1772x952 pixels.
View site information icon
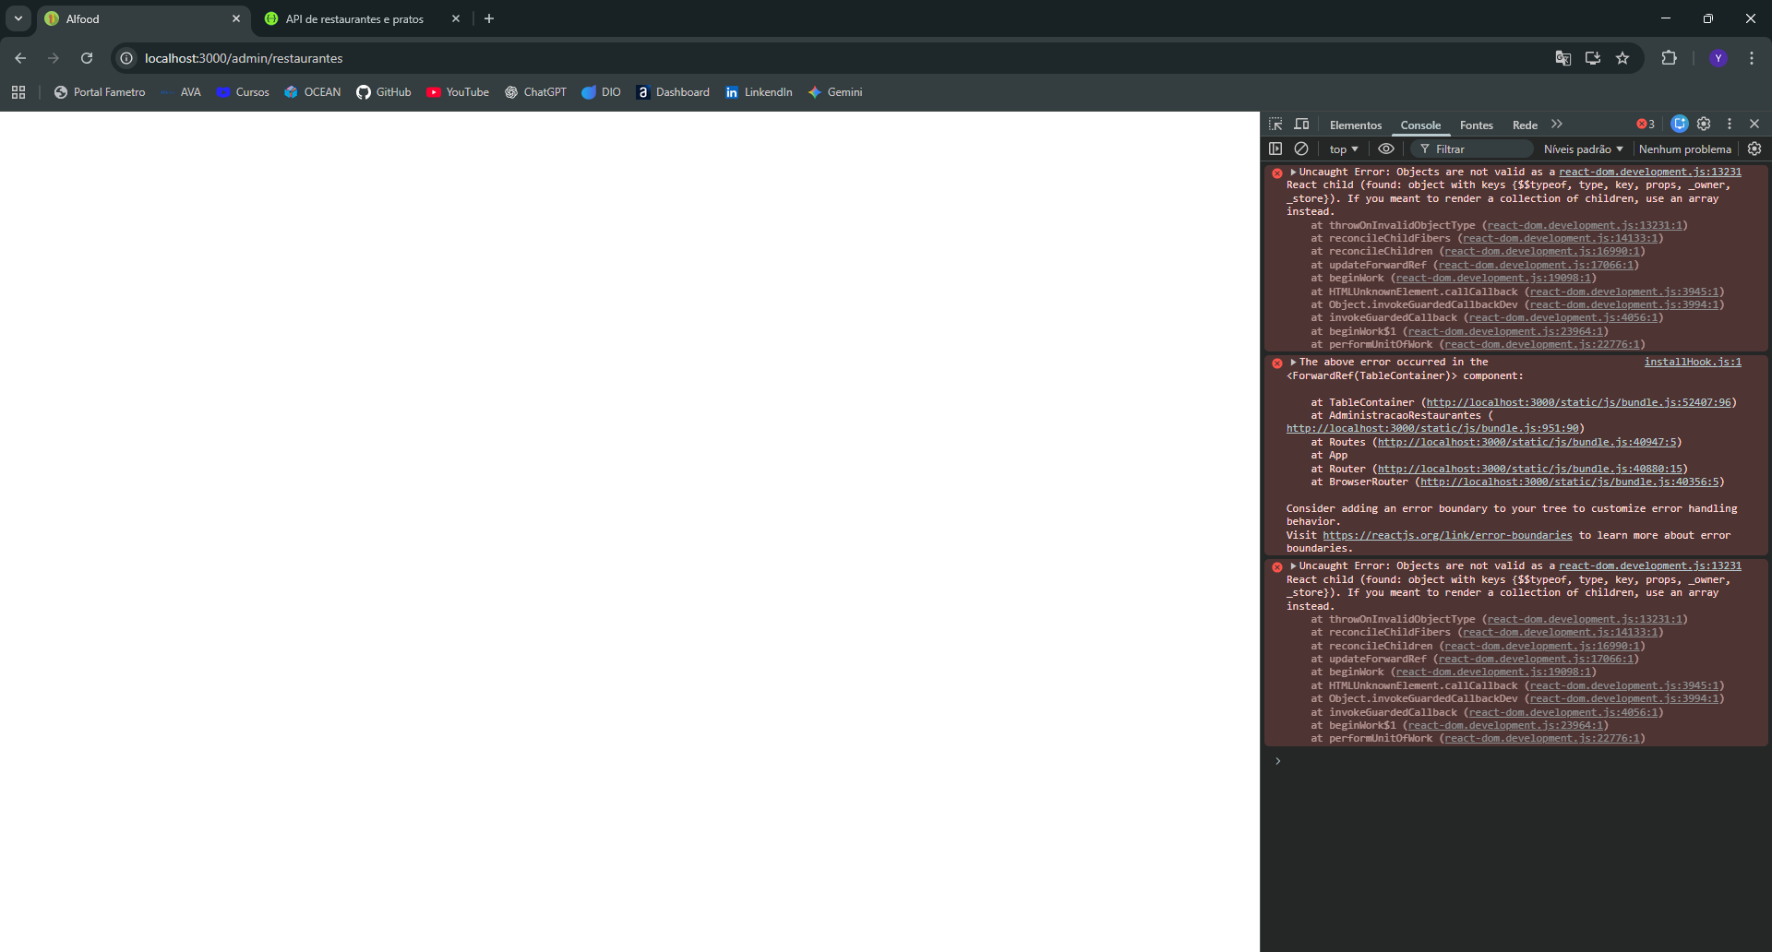pyautogui.click(x=127, y=58)
